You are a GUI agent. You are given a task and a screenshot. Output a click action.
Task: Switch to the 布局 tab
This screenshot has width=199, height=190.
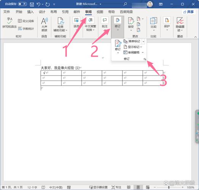(54, 12)
